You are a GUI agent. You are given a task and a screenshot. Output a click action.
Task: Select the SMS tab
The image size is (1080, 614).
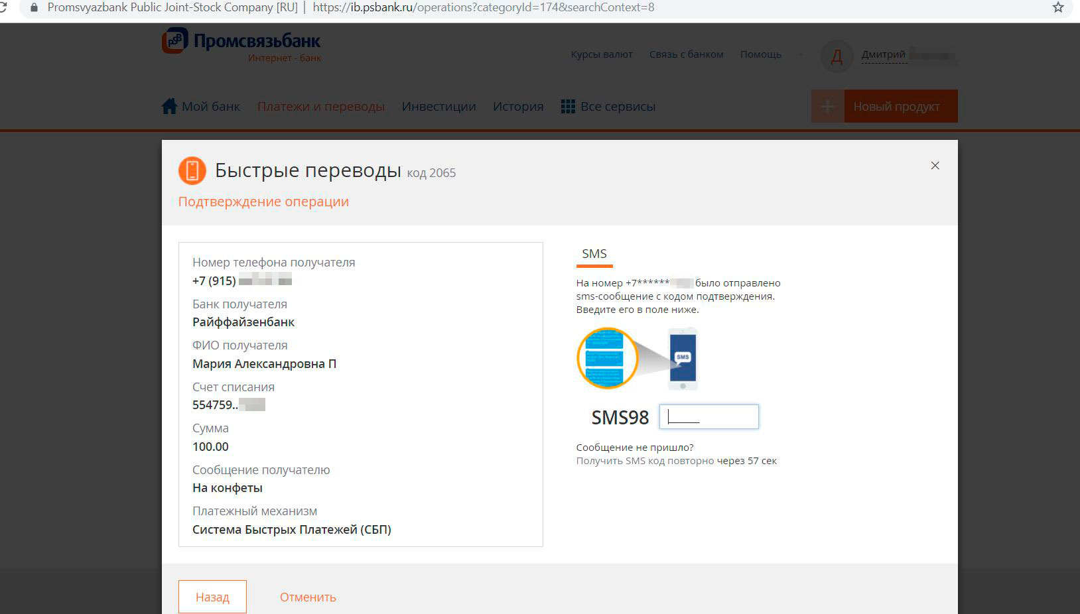(x=594, y=255)
